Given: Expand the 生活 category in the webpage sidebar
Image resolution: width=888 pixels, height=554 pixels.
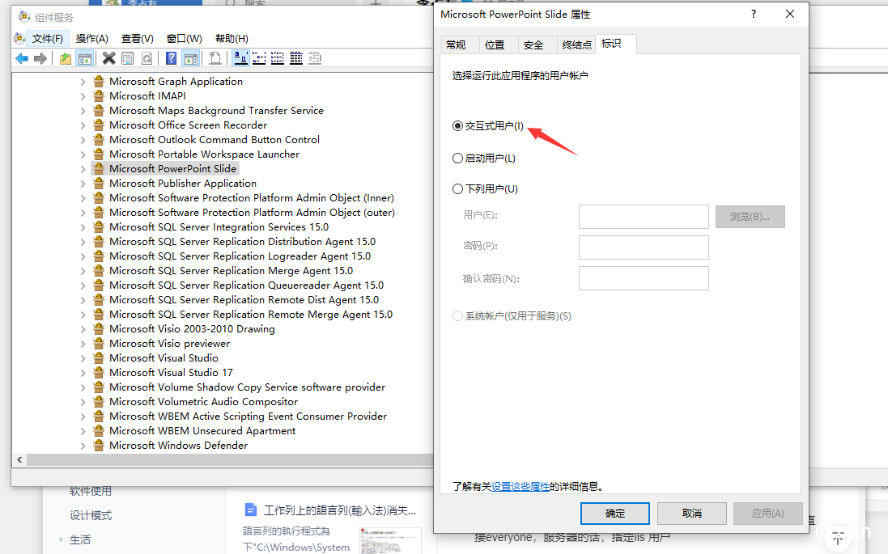Looking at the screenshot, I should 61,539.
